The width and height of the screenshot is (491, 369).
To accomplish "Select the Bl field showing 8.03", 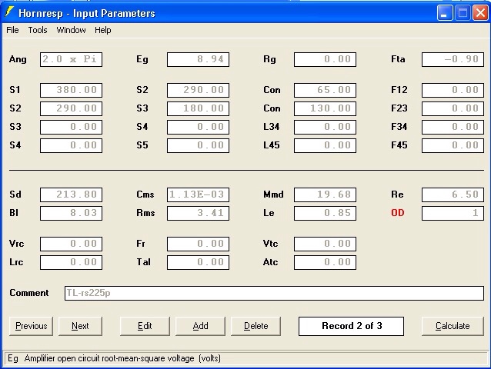I will tap(71, 213).
